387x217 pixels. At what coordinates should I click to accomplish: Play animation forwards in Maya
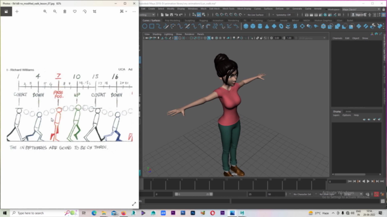click(x=368, y=181)
